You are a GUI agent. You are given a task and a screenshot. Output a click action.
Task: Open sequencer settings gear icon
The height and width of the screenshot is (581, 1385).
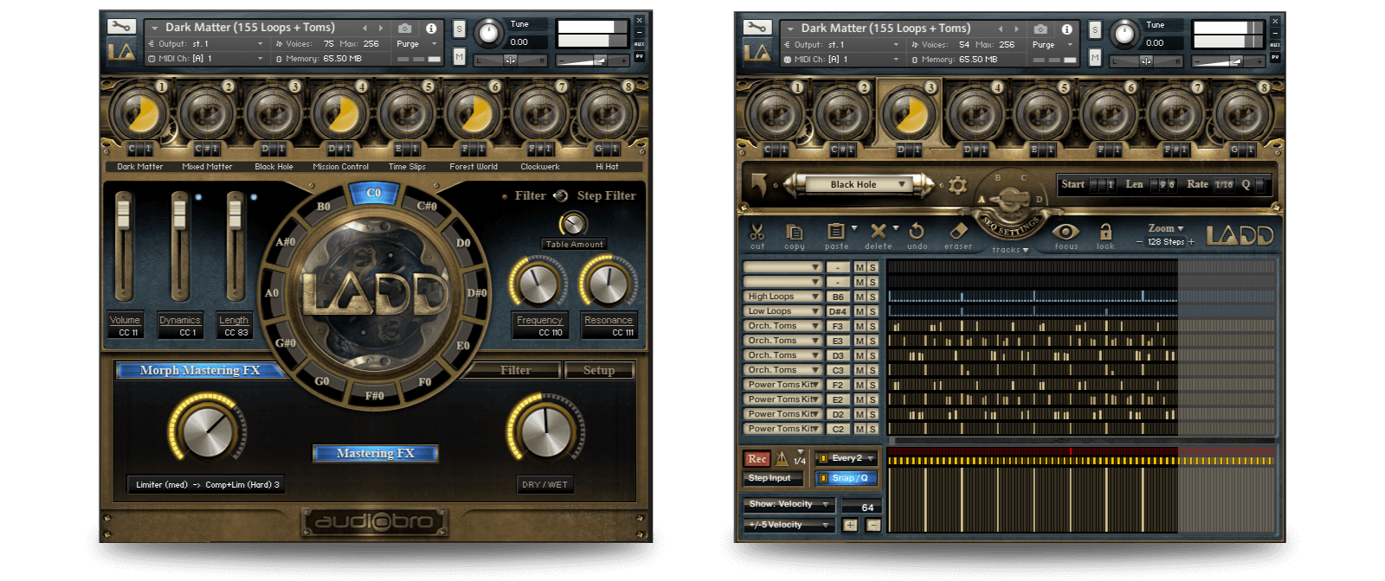point(957,185)
